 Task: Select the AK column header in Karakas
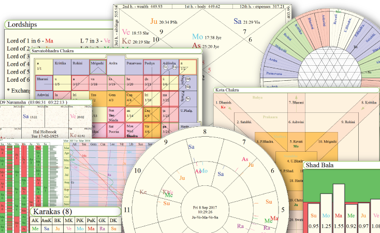click(35, 221)
